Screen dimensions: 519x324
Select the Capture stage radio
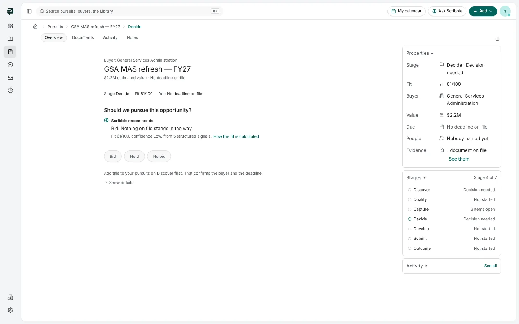point(409,209)
